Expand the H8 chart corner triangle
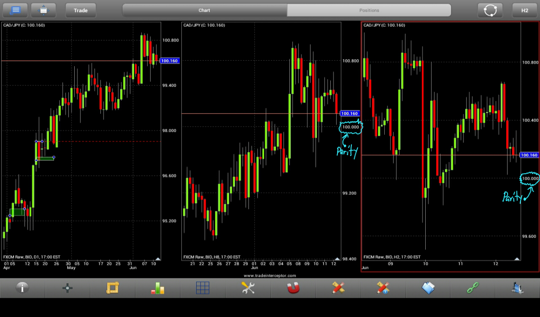 (337, 259)
